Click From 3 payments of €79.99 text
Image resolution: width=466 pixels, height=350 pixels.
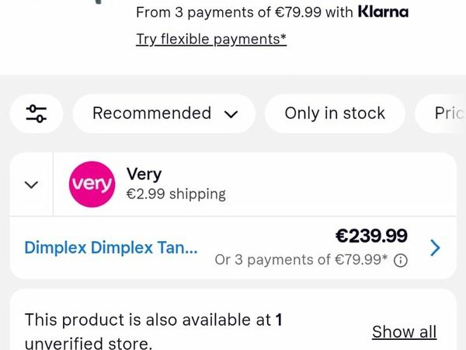[x=229, y=12]
